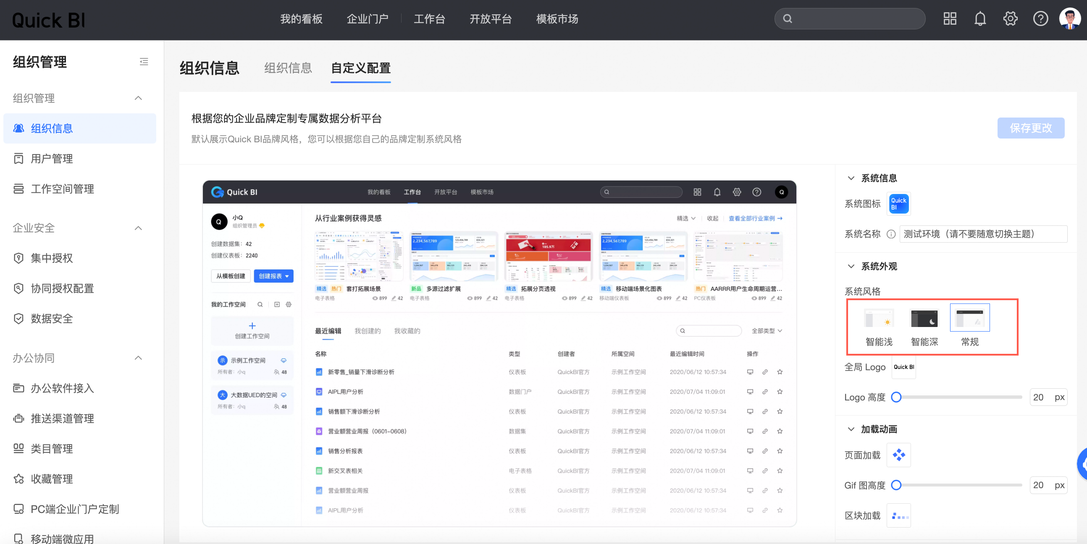The image size is (1087, 544).
Task: Collapse the 系统信息 section
Action: [851, 178]
